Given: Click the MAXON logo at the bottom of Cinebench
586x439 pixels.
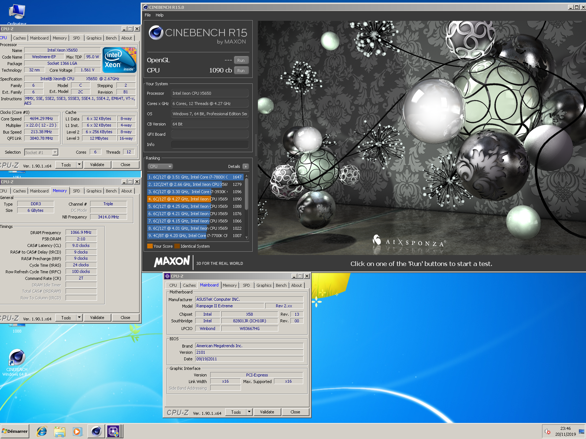Looking at the screenshot, I should [x=172, y=262].
